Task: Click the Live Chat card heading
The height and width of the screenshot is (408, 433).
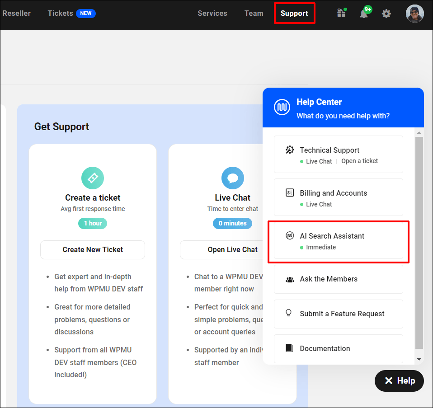Action: coord(232,197)
